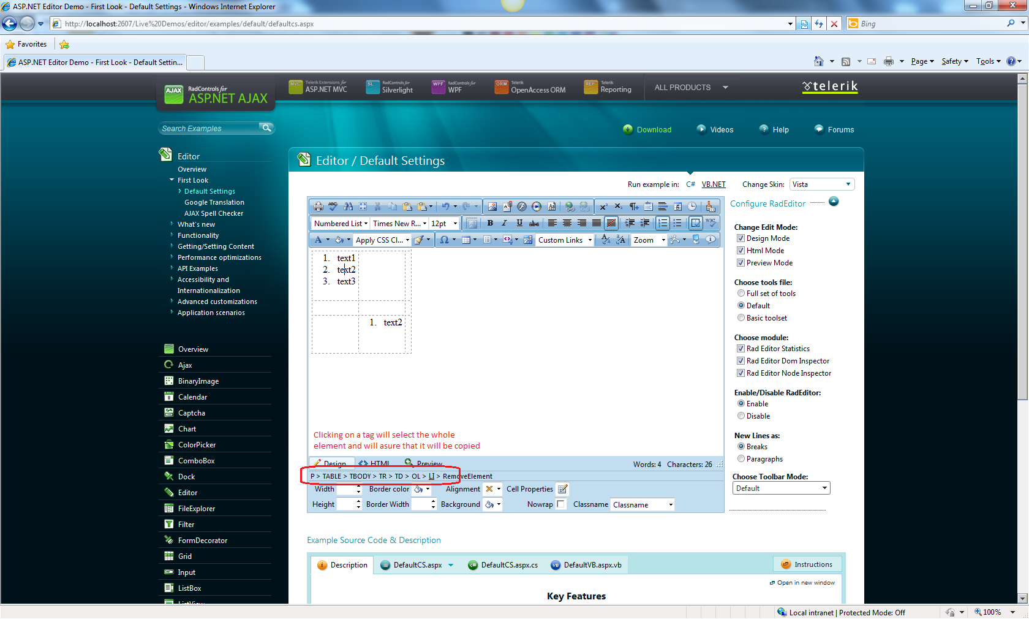
Task: Uncheck the Html Mode checkbox
Action: 741,251
